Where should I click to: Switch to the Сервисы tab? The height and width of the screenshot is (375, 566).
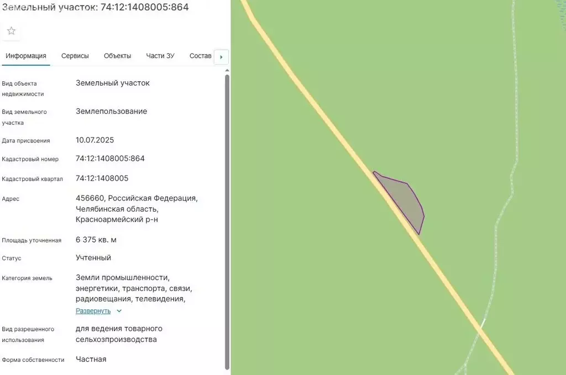75,56
